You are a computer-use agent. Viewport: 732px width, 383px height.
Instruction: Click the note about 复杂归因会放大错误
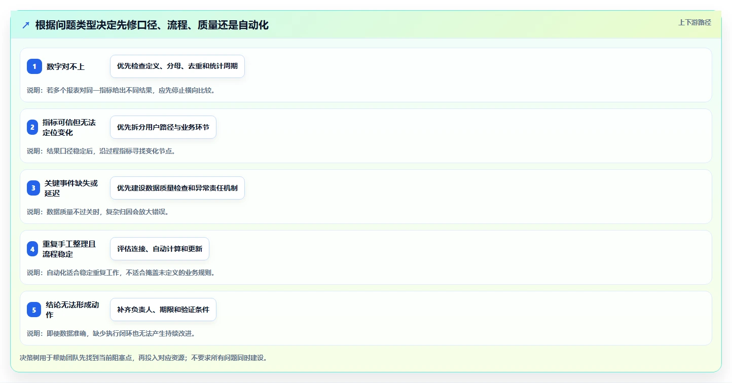(x=98, y=212)
